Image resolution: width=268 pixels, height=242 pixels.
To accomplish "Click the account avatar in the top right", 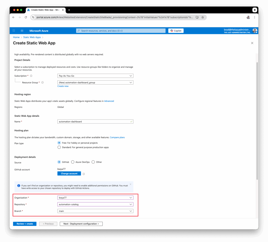I will tap(255, 31).
